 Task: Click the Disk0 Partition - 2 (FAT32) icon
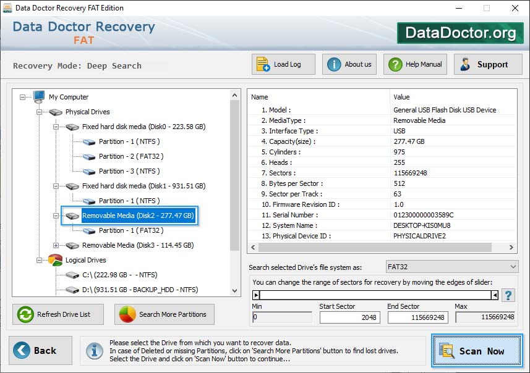click(89, 157)
